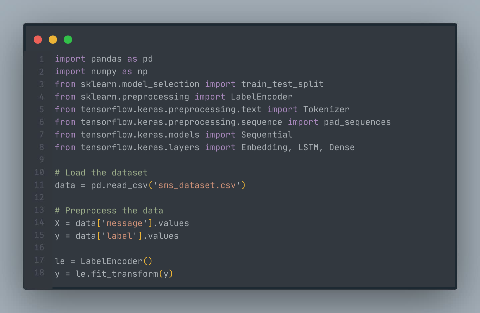Place cursor on train_test_split import name
The image size is (480, 313).
click(x=282, y=84)
